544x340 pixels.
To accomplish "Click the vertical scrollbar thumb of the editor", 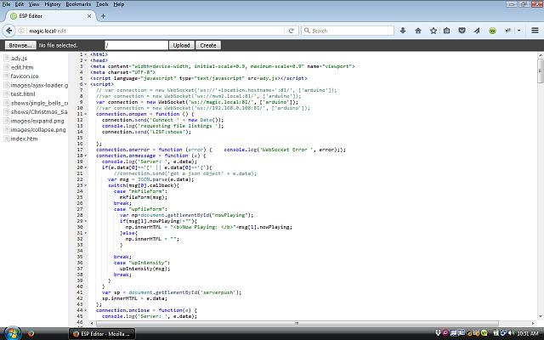I will [541, 71].
